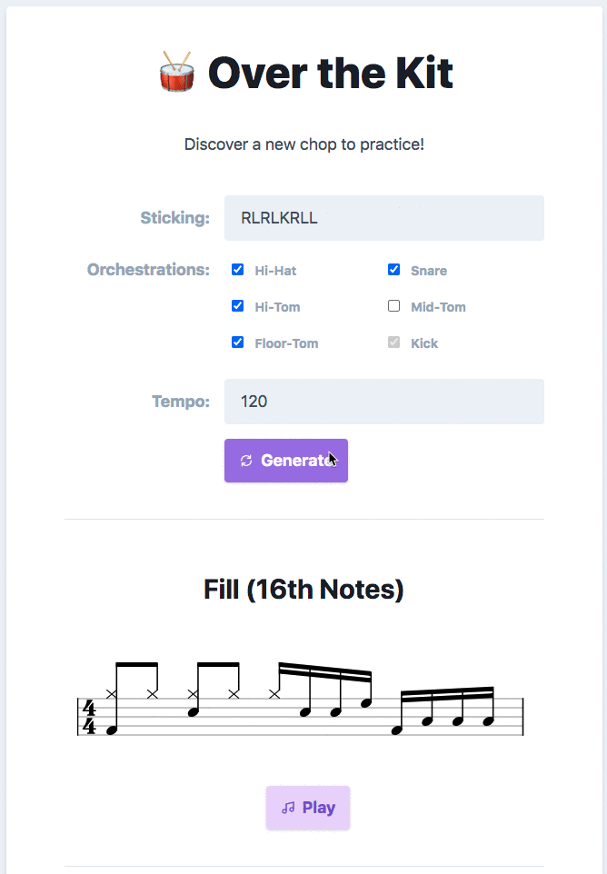Screen dimensions: 607x874
Task: Click the final barline of the staff
Action: pyautogui.click(x=522, y=716)
